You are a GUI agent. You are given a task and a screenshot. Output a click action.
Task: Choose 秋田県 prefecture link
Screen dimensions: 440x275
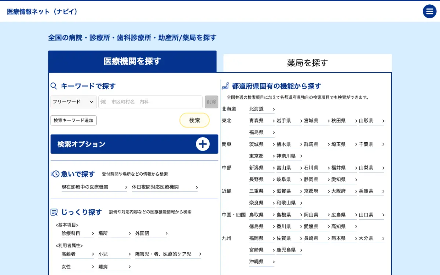tap(344, 121)
